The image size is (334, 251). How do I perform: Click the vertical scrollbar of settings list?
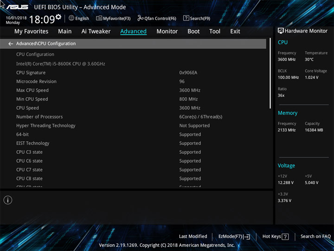[x=270, y=73]
